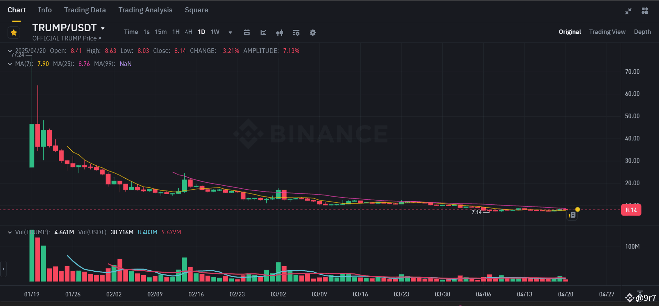Switch chart view from Original to Depth

click(642, 32)
